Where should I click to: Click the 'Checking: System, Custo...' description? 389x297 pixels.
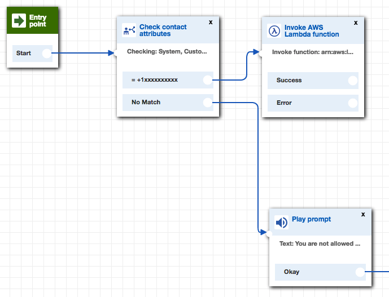click(x=167, y=51)
